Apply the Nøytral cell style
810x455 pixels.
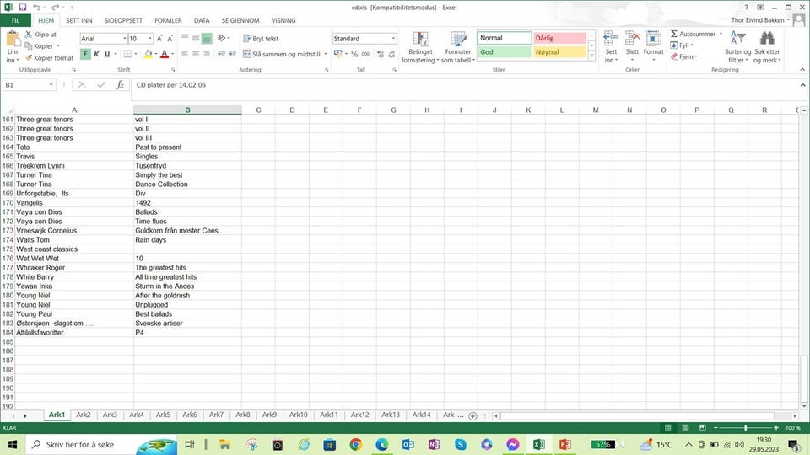click(559, 52)
